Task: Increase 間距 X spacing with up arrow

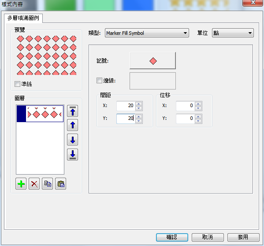Action: 138,104
